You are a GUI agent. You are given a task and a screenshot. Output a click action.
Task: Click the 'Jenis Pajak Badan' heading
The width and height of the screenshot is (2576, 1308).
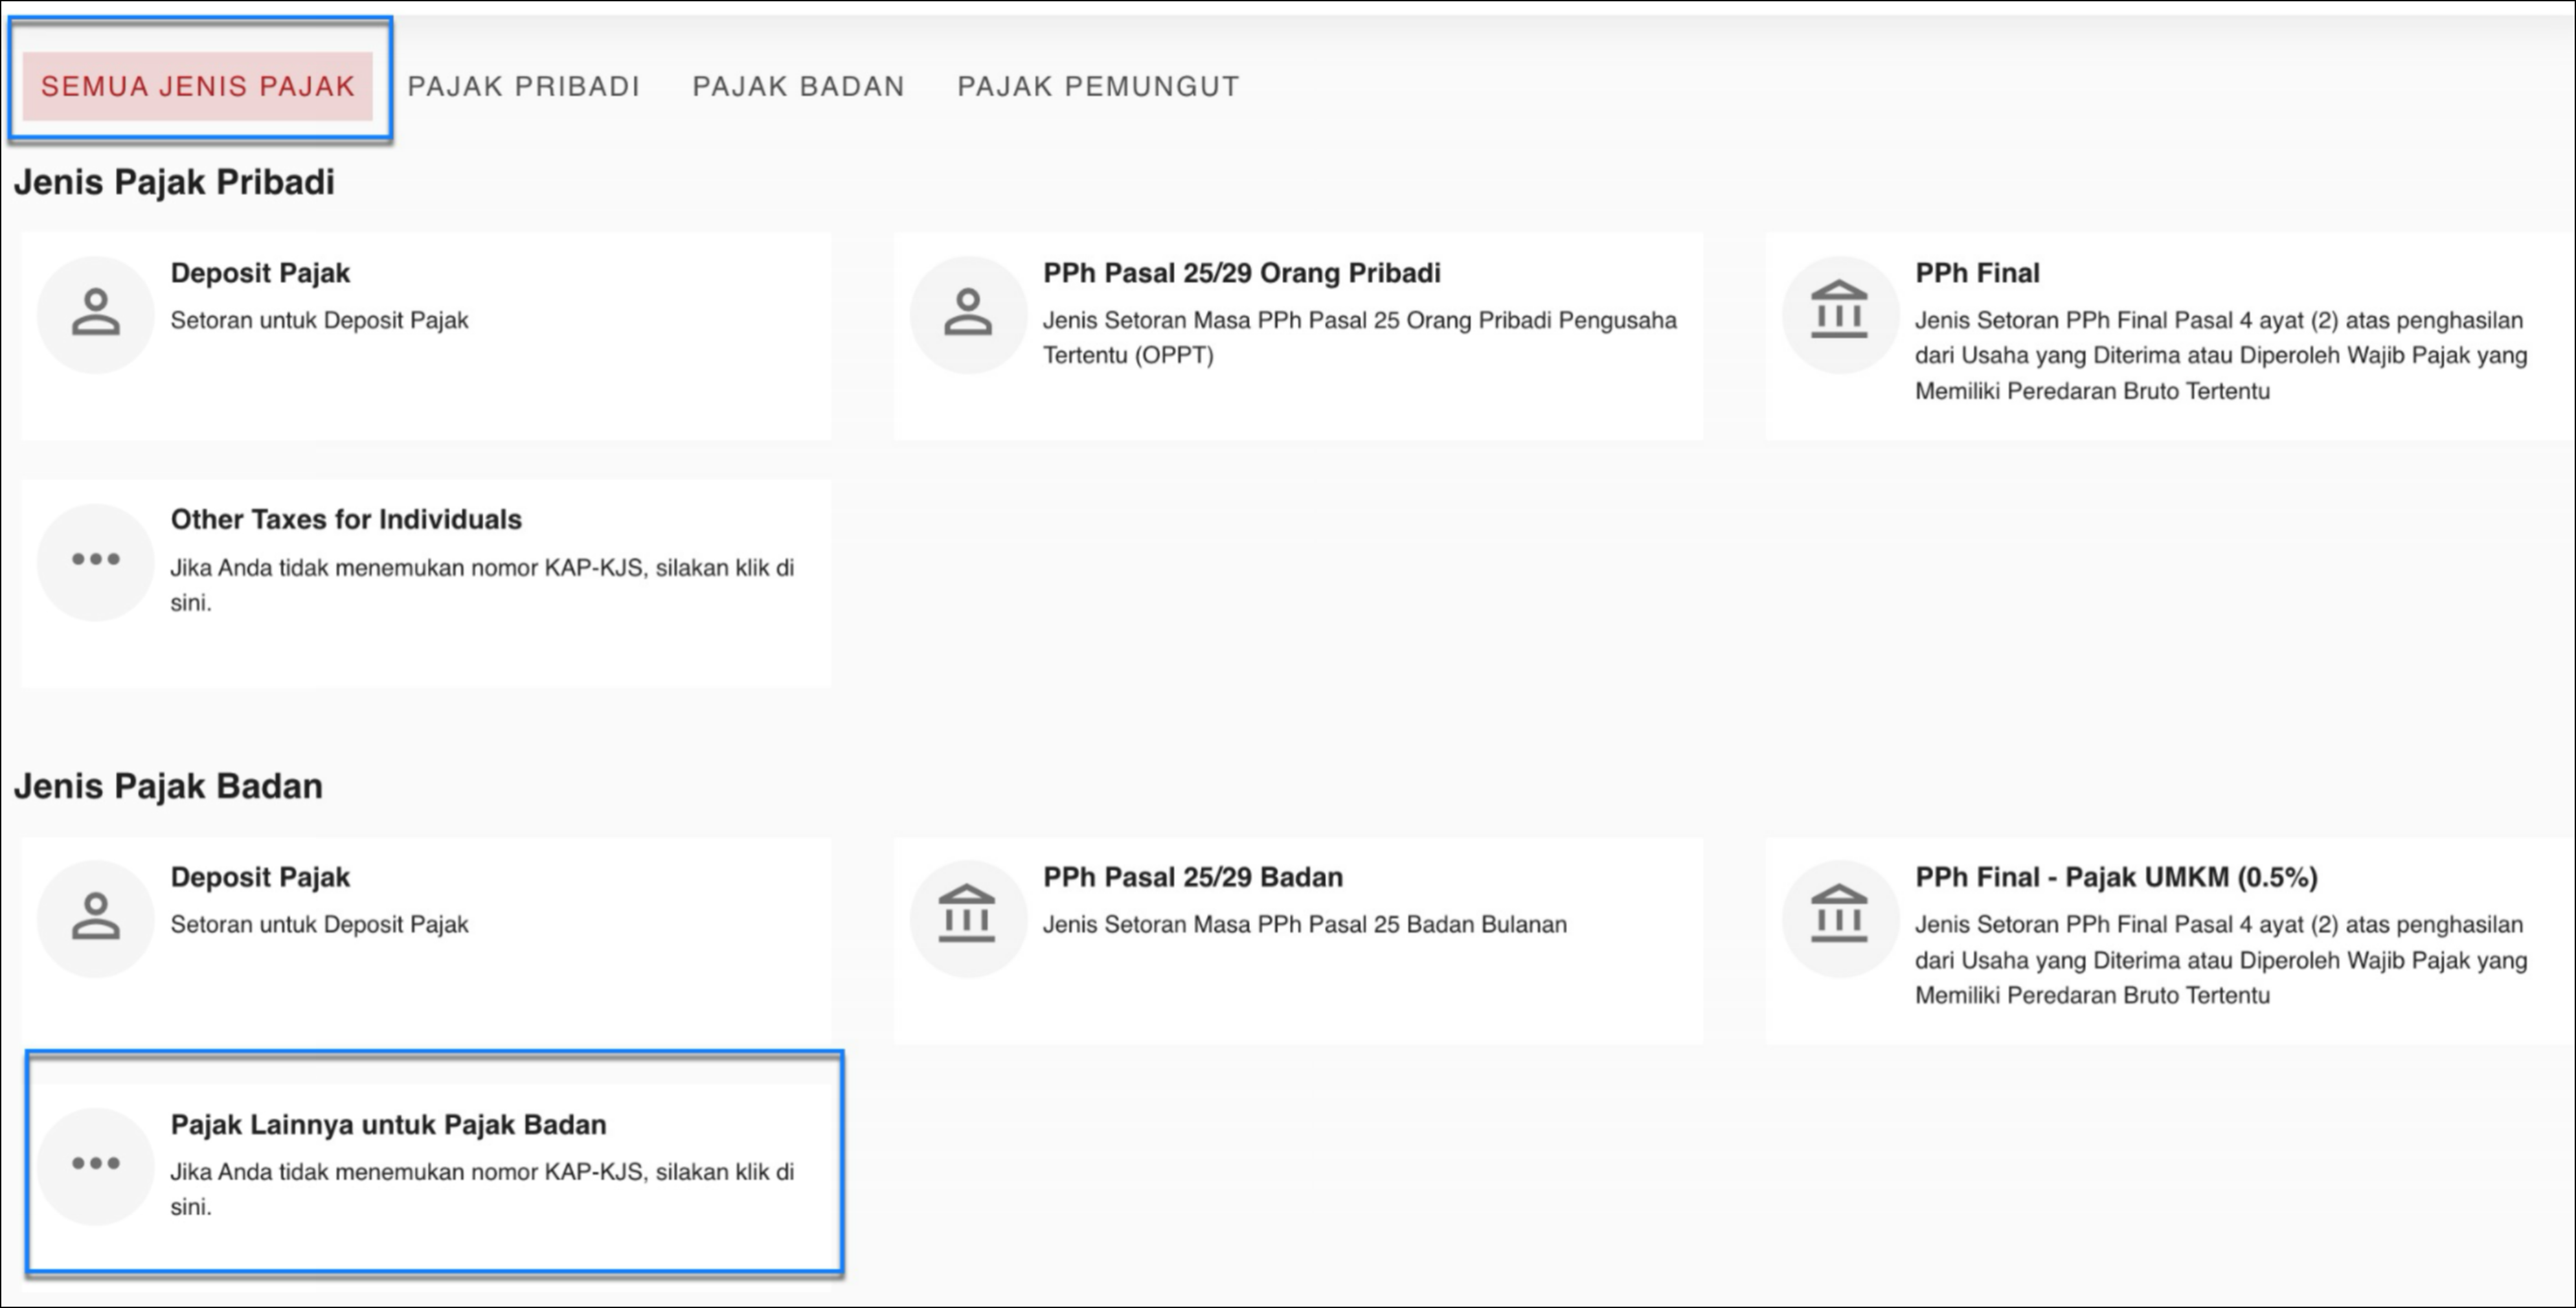168,786
